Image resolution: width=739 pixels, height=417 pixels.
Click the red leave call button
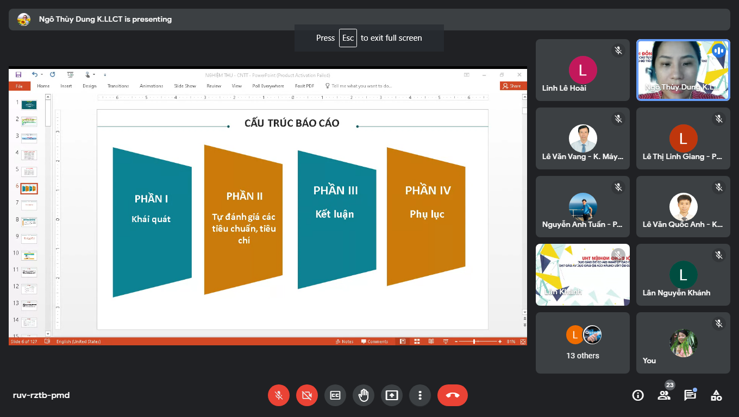pos(452,395)
